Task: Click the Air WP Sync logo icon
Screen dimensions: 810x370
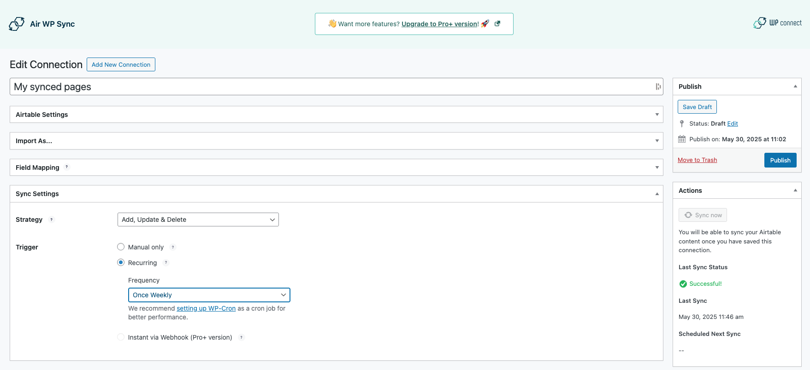Action: [17, 24]
